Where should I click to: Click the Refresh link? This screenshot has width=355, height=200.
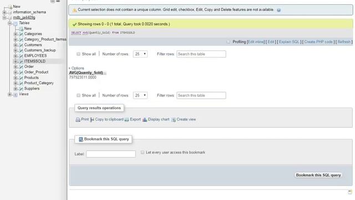344,42
